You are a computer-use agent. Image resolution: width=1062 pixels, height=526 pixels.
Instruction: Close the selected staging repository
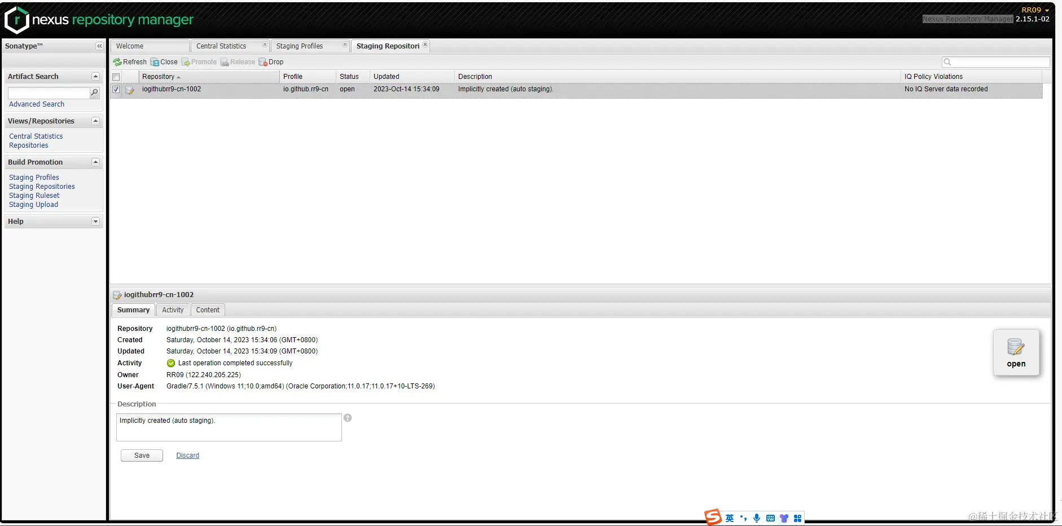pos(164,62)
